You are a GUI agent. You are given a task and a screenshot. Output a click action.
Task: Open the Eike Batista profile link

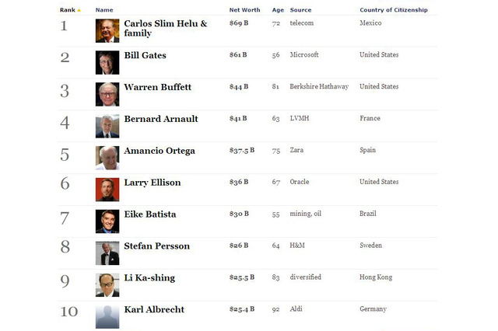pyautogui.click(x=150, y=214)
